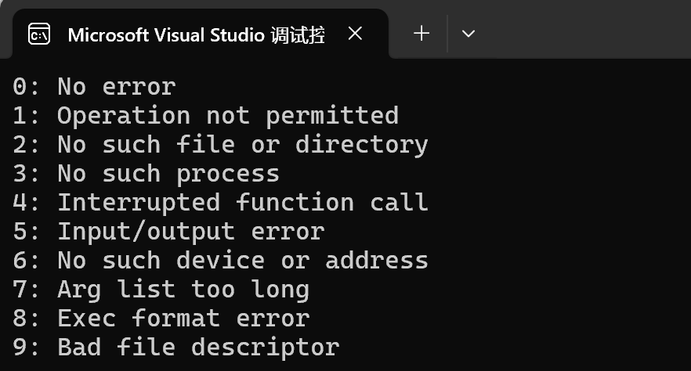The image size is (691, 371).
Task: Expand the tab dropdown chevron menu
Action: [468, 34]
